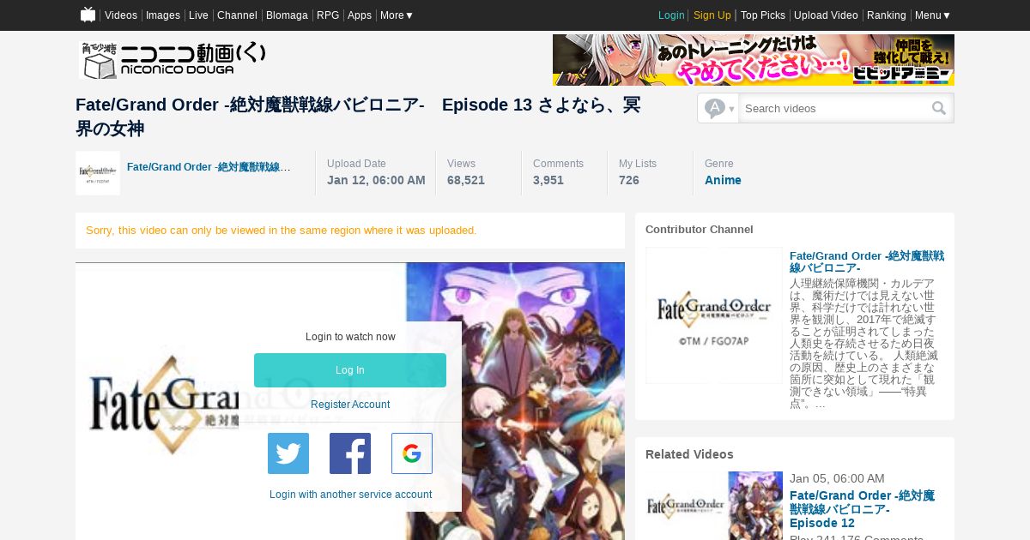Image resolution: width=1030 pixels, height=540 pixels.
Task: Expand the Menu dropdown at top right
Action: point(933,15)
